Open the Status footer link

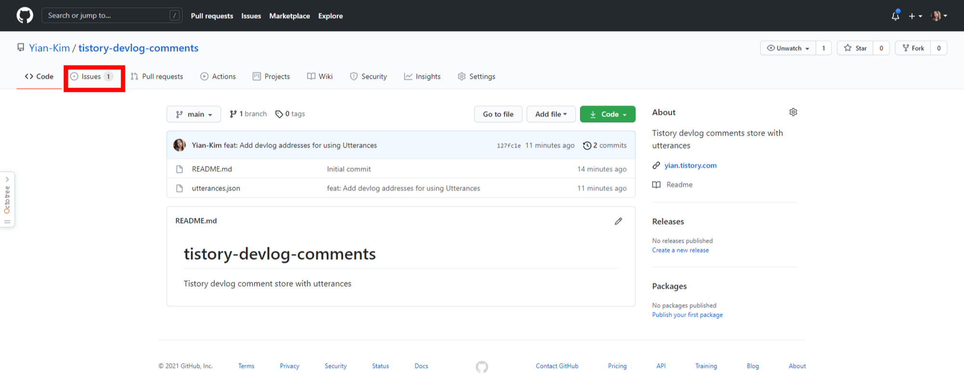point(380,366)
